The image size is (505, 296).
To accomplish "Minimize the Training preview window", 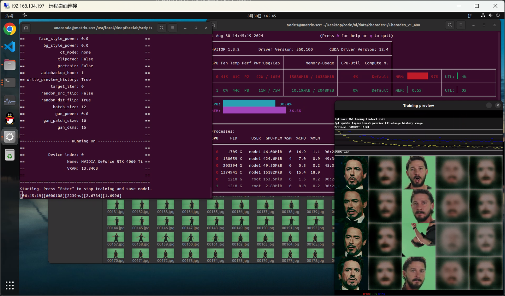I will point(489,106).
